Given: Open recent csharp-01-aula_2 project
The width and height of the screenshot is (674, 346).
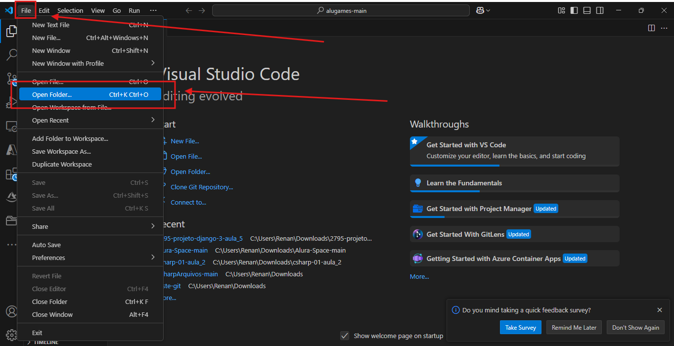Looking at the screenshot, I should 184,262.
